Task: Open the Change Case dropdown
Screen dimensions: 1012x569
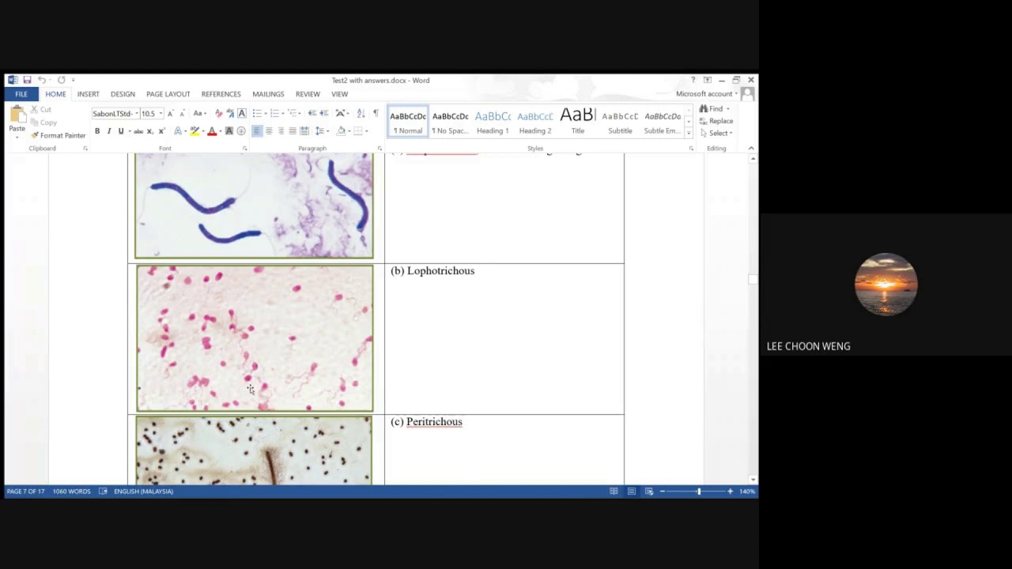Action: 200,114
